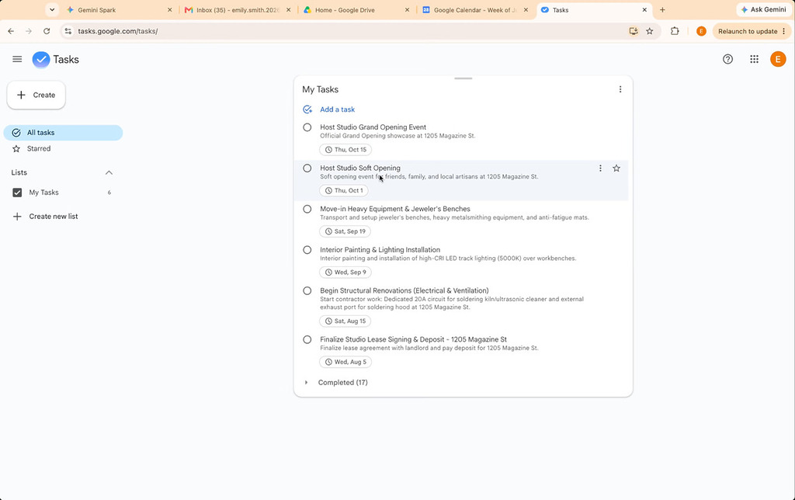Viewport: 795px width, 500px height.
Task: Open the Wed, Aug 5 date chip
Action: point(345,362)
